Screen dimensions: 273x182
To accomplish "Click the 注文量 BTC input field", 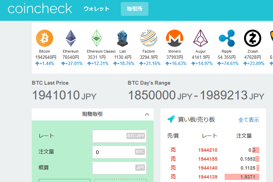I will pyautogui.click(x=119, y=152).
